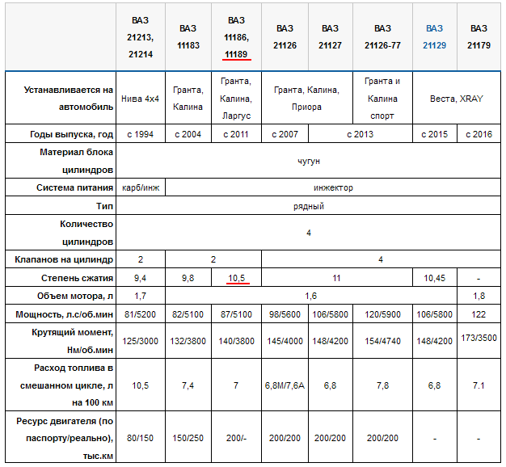Click the ВАЗ 21126 column header
The height and width of the screenshot is (467, 506).
[285, 37]
